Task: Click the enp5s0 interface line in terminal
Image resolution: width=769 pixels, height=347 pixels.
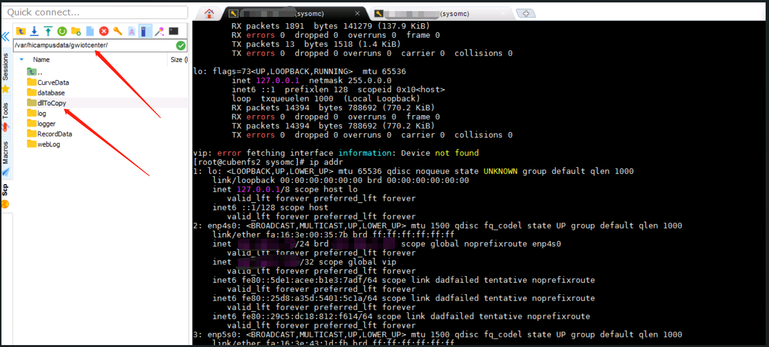Action: 438,334
